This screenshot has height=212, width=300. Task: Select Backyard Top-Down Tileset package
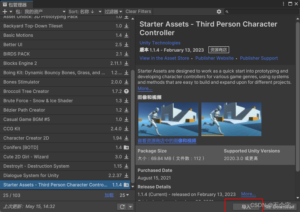click(65, 26)
